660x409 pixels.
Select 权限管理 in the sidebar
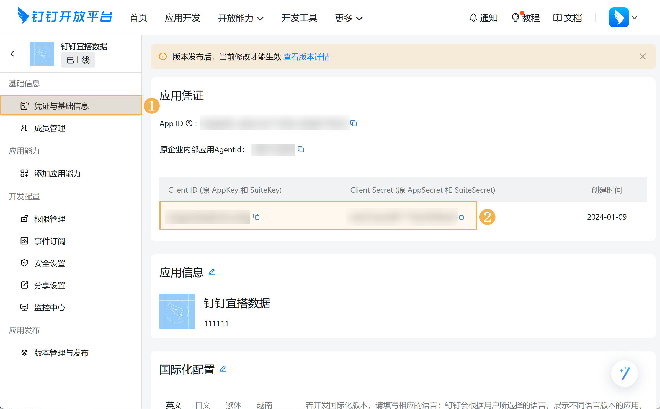click(50, 219)
